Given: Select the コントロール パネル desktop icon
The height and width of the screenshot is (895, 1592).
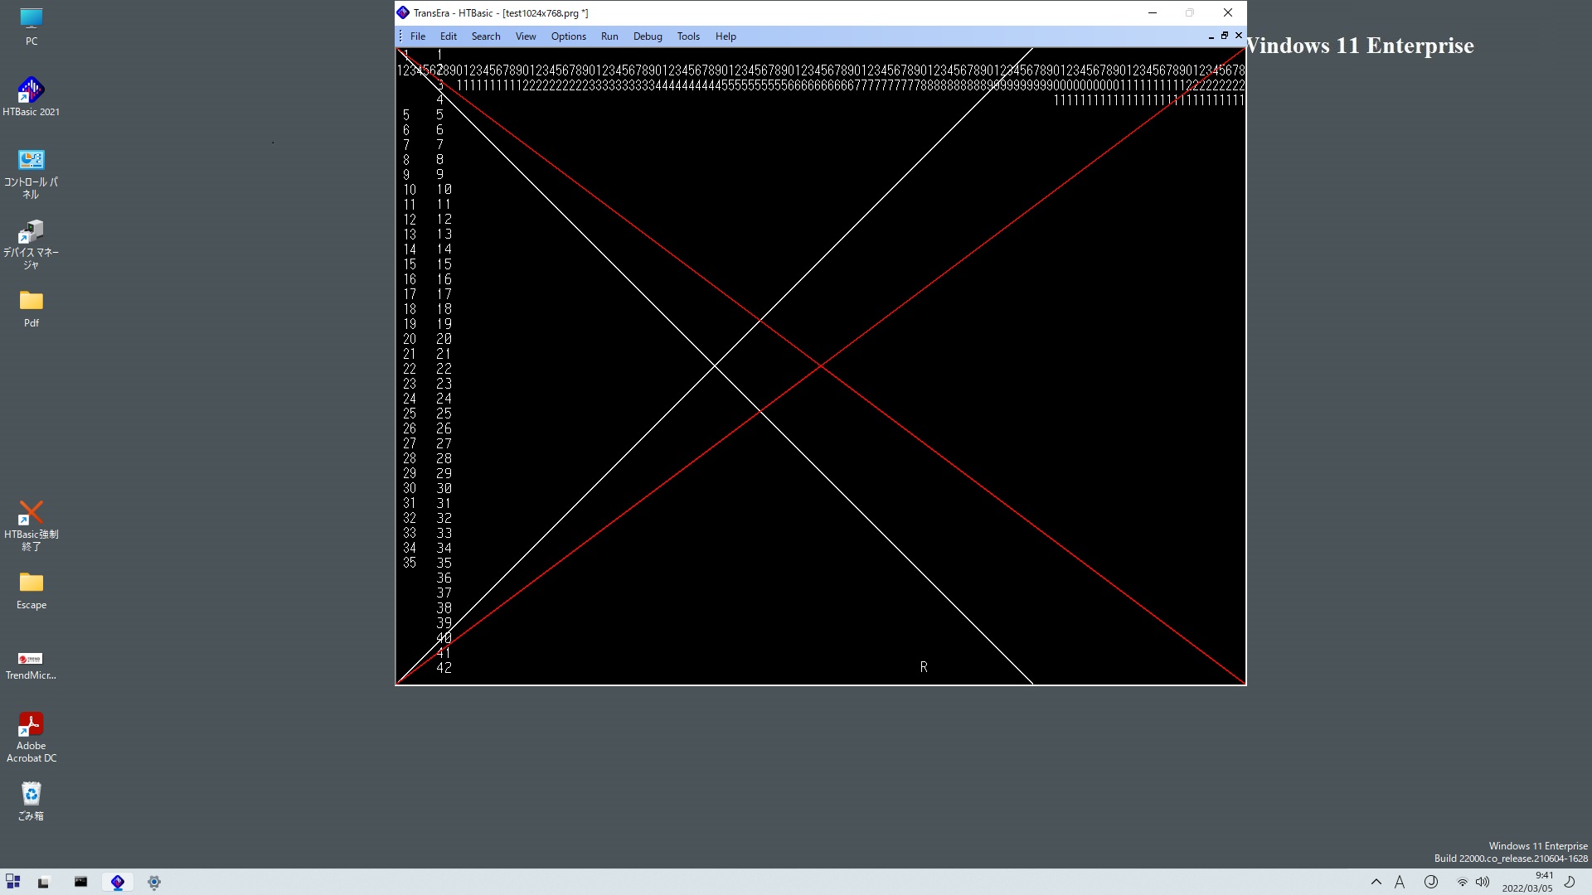Looking at the screenshot, I should tap(32, 173).
